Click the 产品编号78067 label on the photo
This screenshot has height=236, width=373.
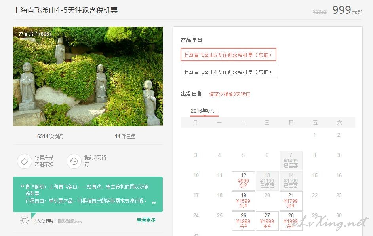tap(35, 34)
